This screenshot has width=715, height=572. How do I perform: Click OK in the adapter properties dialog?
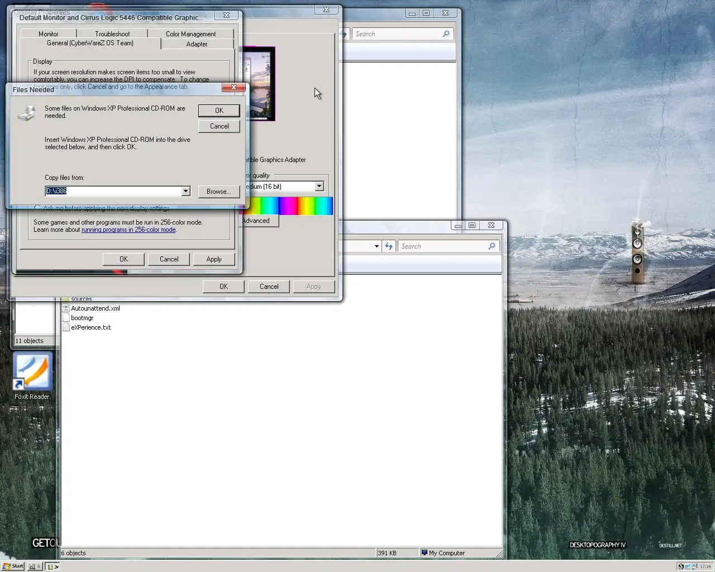123,259
